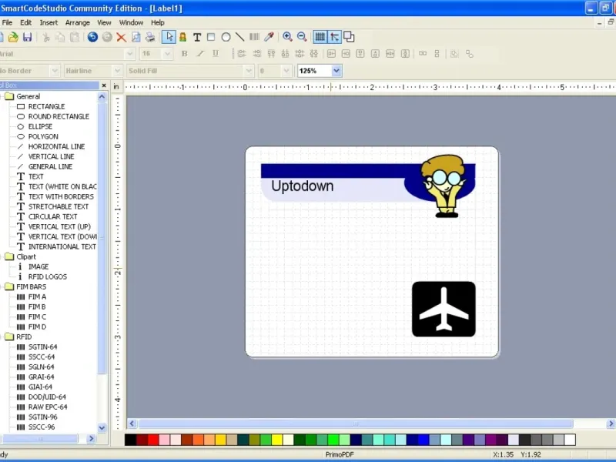The height and width of the screenshot is (462, 616).
Task: Select the Ellipse drawing tool
Action: click(x=226, y=37)
